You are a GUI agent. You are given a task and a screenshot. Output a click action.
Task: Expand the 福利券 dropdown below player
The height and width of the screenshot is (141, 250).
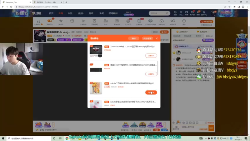pos(125,130)
